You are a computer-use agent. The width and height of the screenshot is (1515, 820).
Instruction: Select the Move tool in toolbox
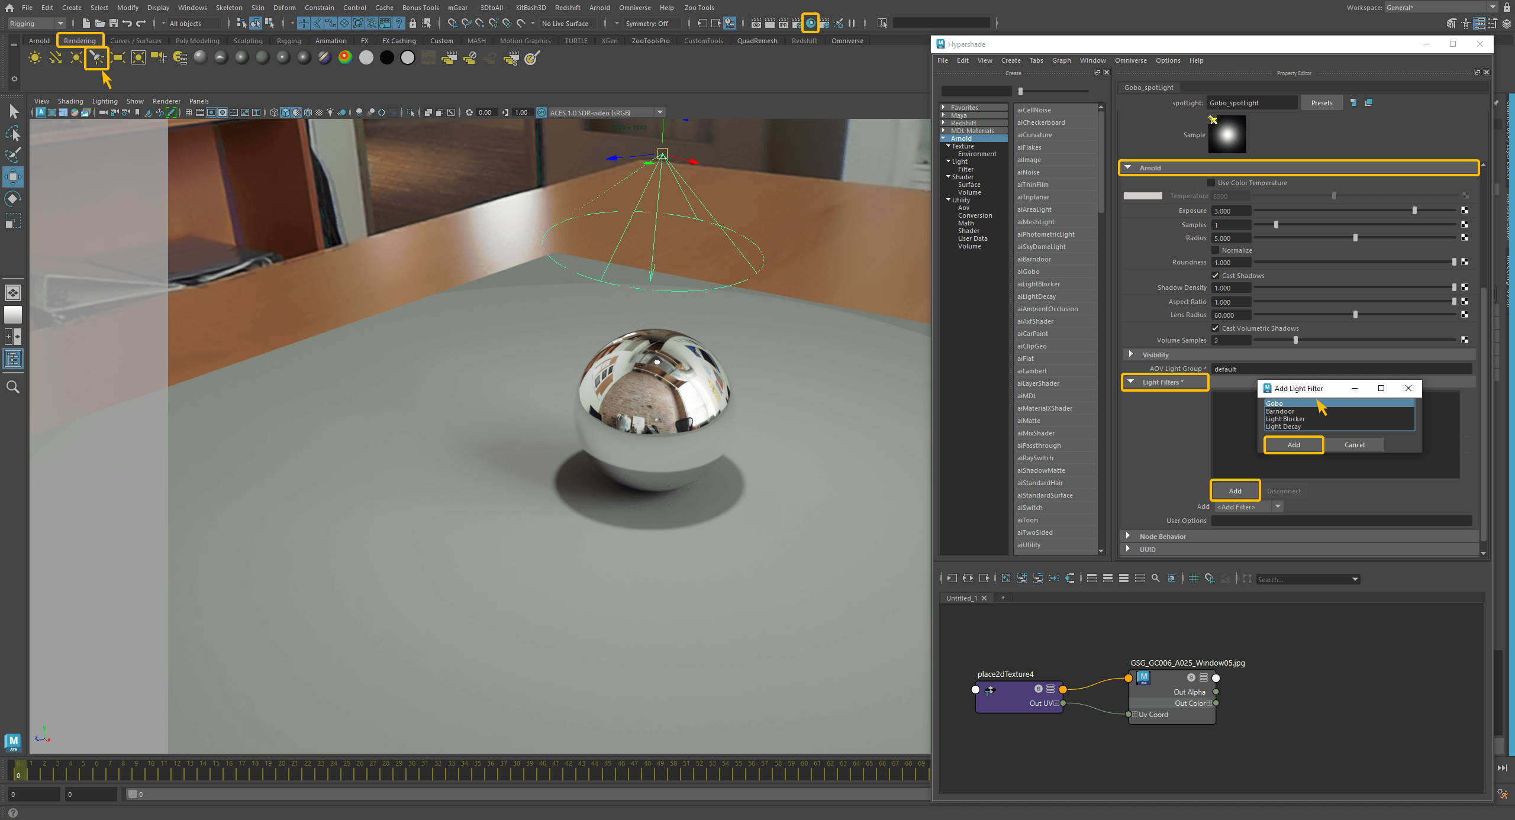coord(13,176)
